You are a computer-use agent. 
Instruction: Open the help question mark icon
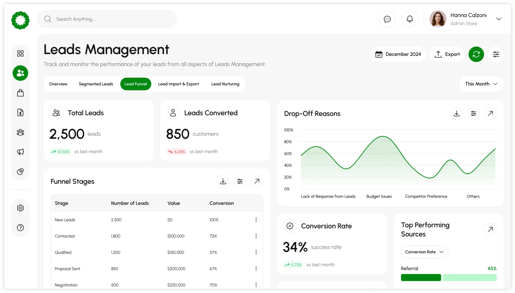(x=20, y=228)
